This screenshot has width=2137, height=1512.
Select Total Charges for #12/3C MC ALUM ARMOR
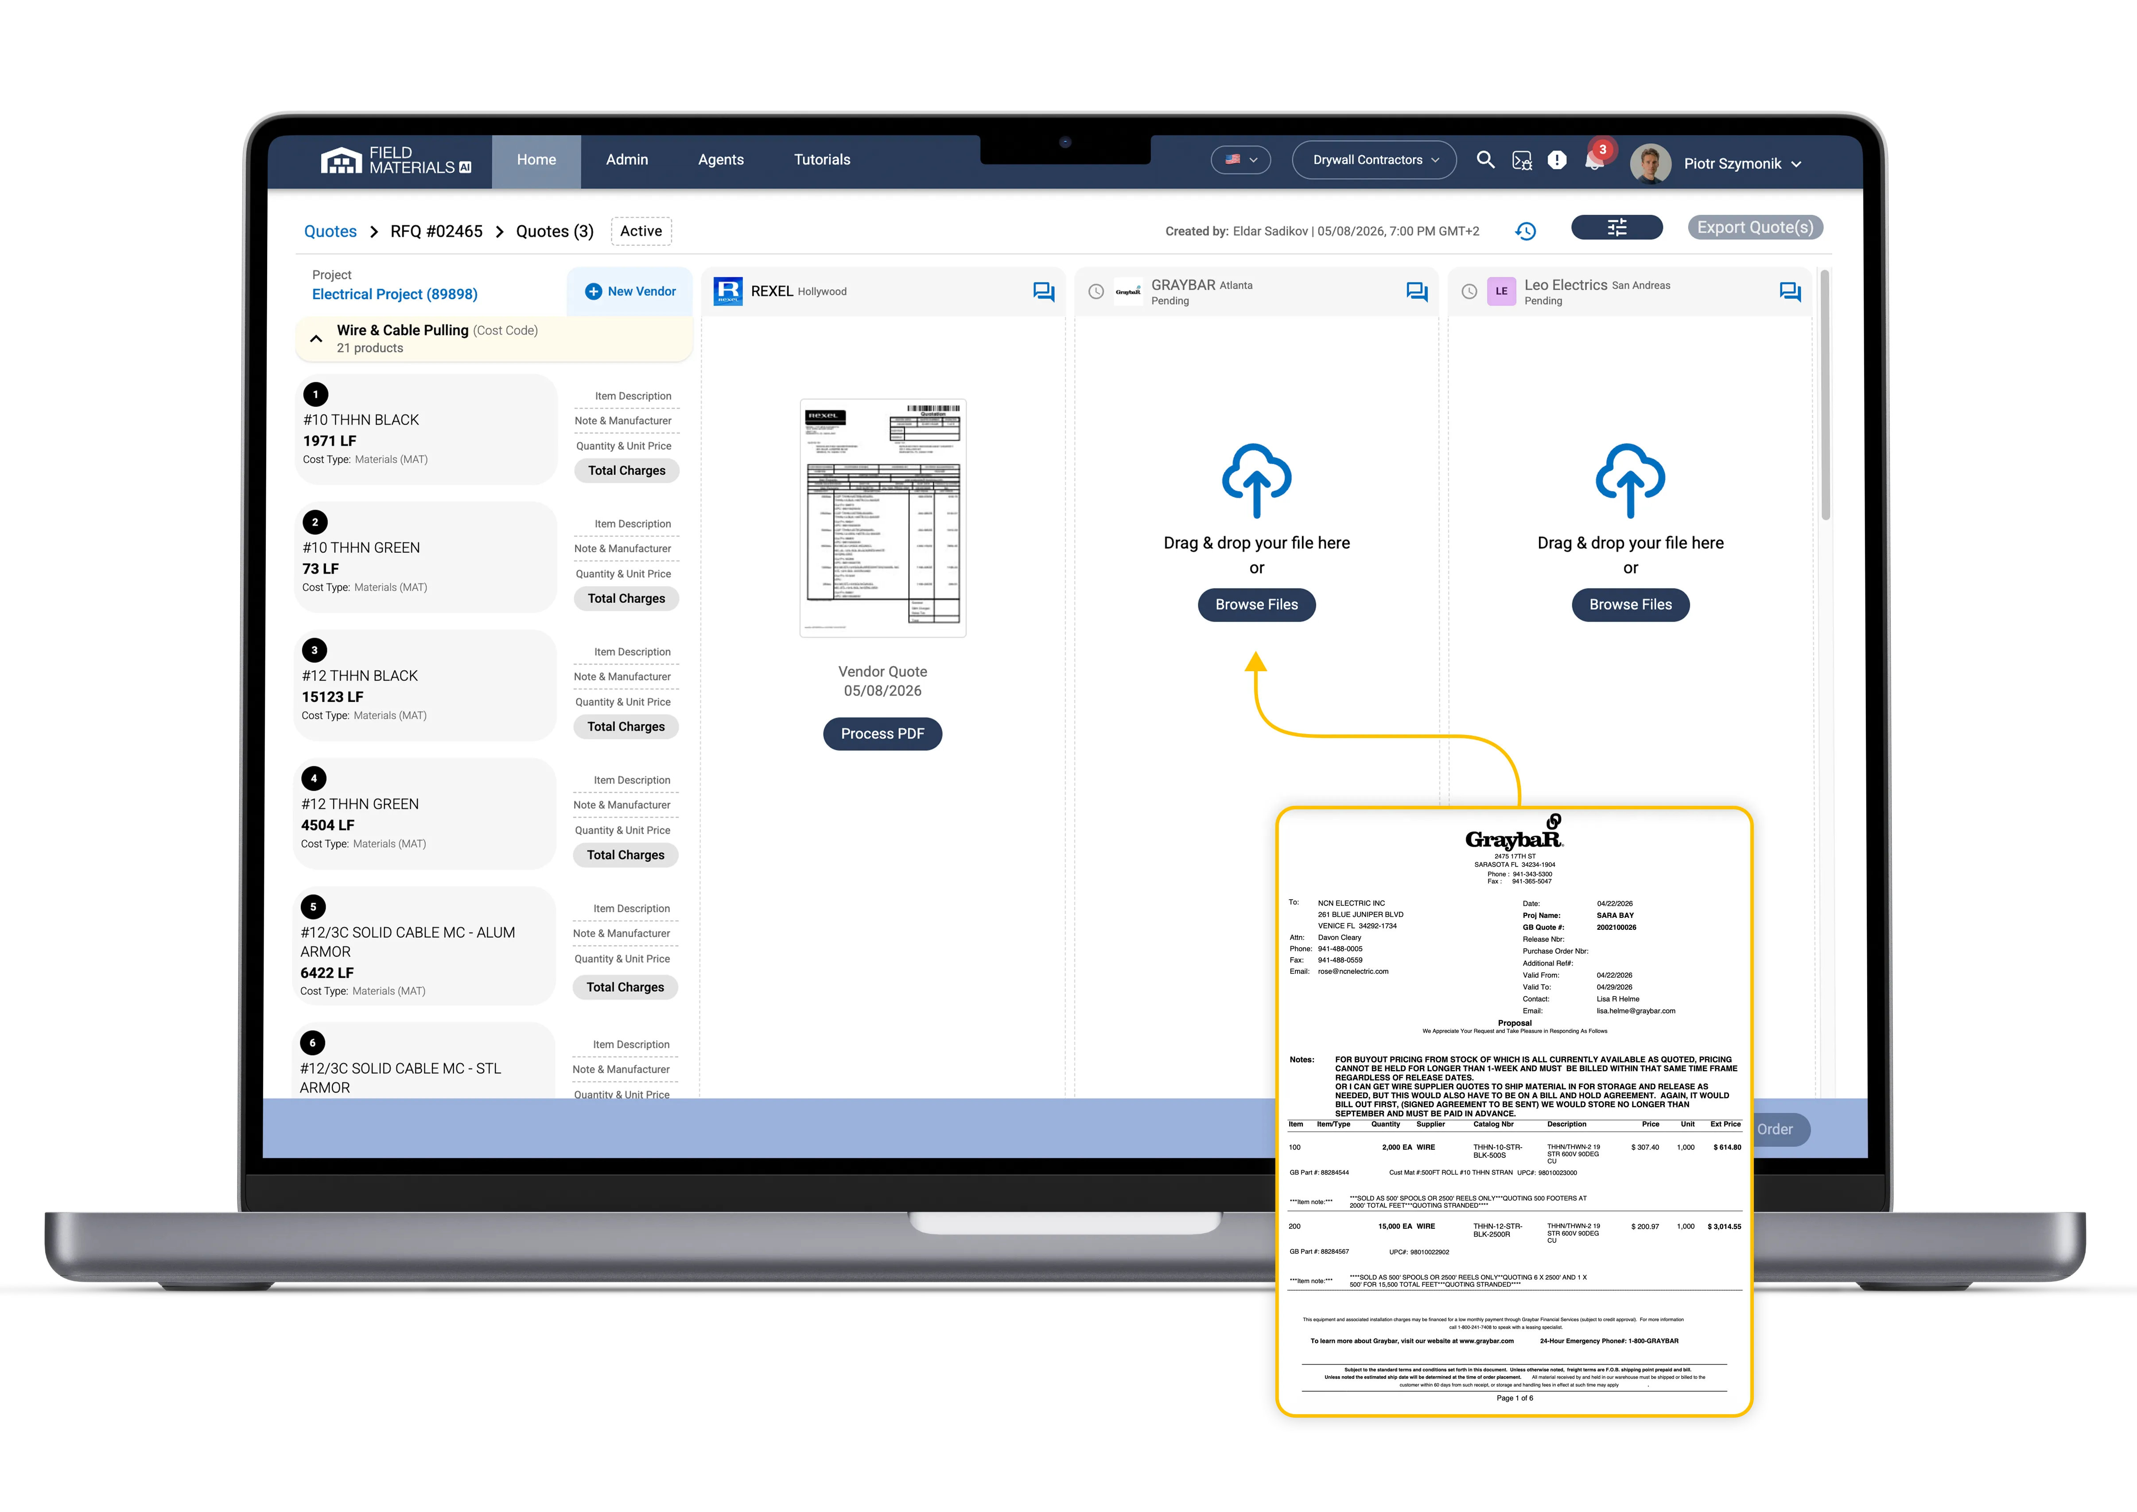pyautogui.click(x=625, y=987)
